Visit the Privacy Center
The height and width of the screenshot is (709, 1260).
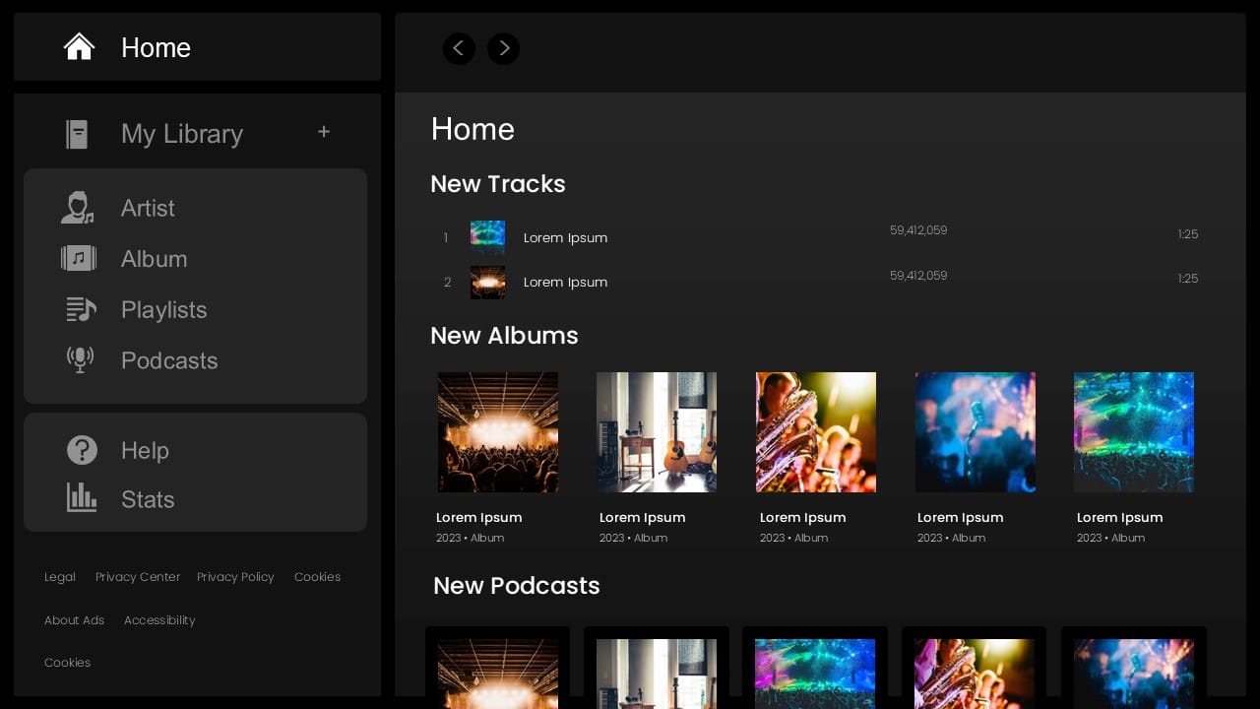point(138,577)
